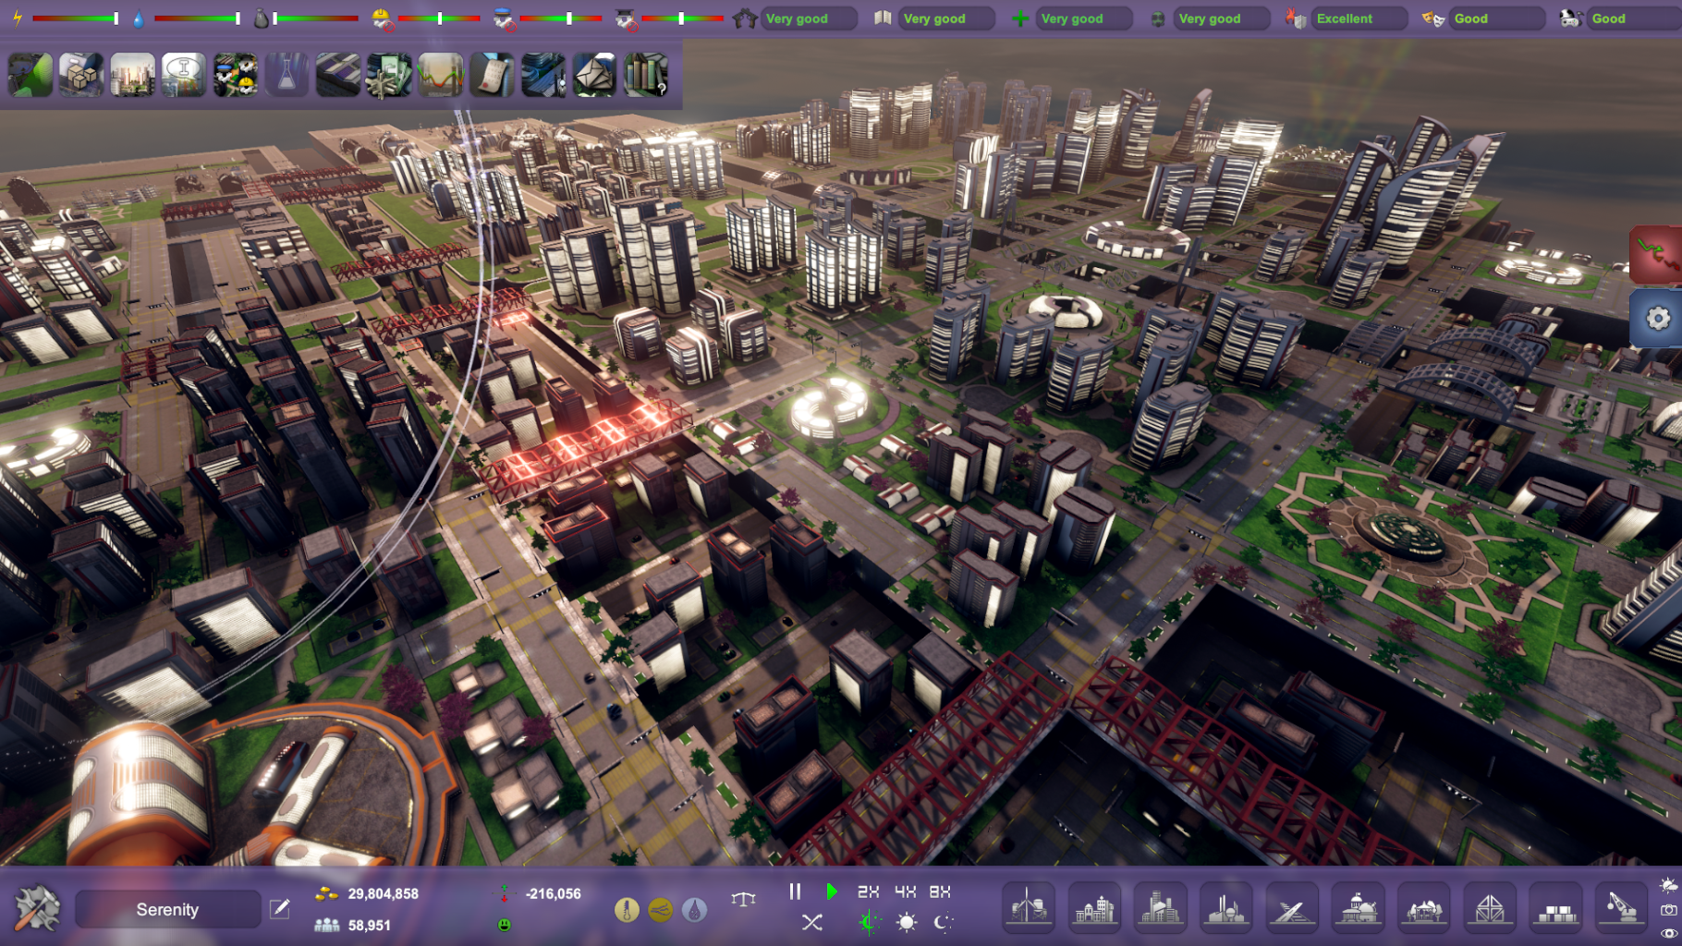Open the industrial factories build menu

[x=1226, y=906]
